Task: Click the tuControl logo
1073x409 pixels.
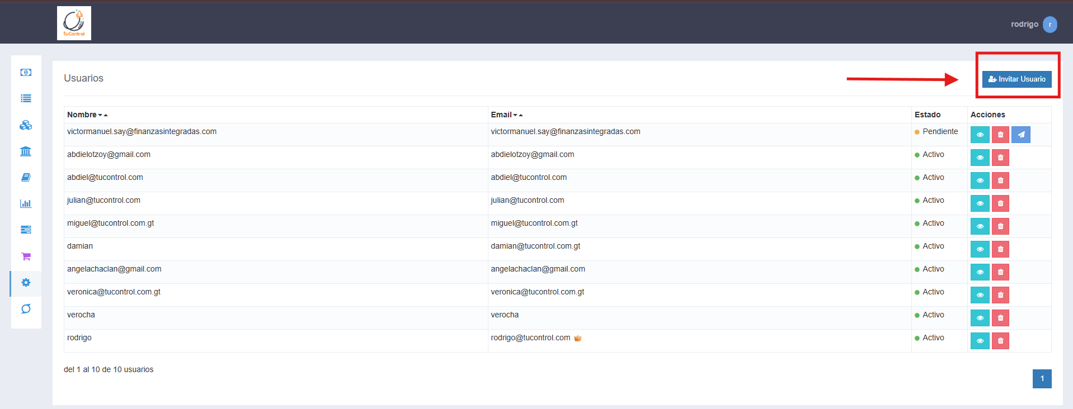Action: (74, 23)
